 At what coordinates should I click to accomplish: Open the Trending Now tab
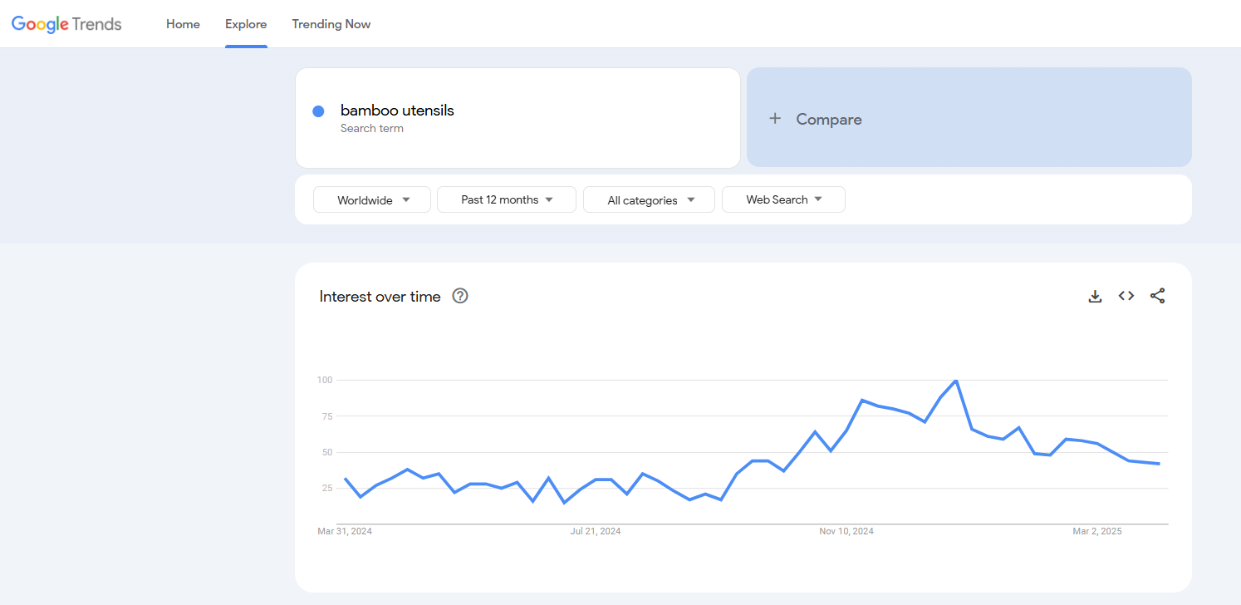point(331,24)
